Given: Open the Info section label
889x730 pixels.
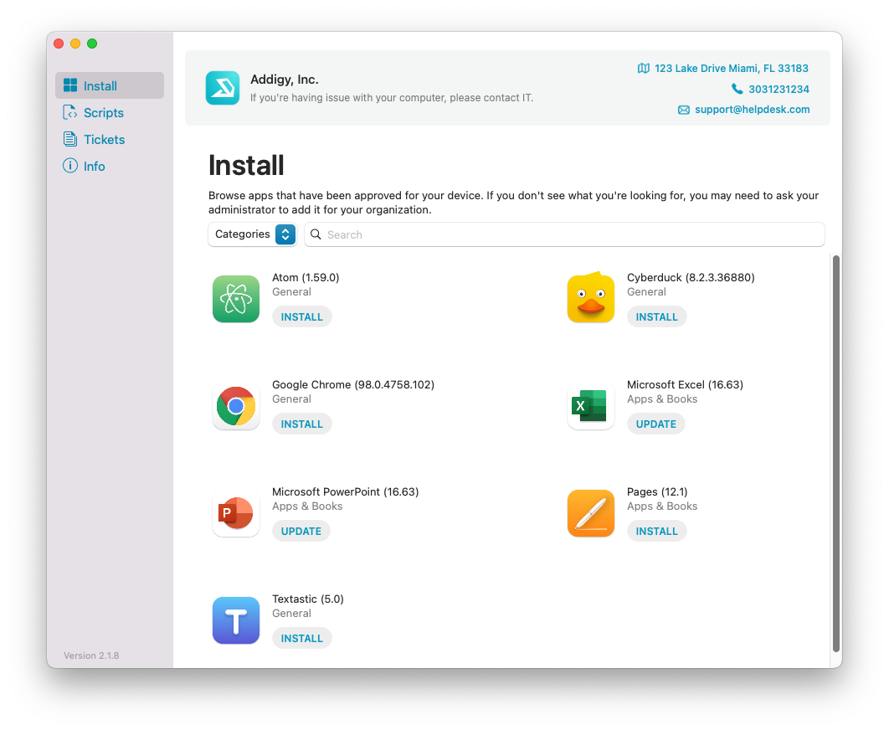Looking at the screenshot, I should pyautogui.click(x=94, y=167).
